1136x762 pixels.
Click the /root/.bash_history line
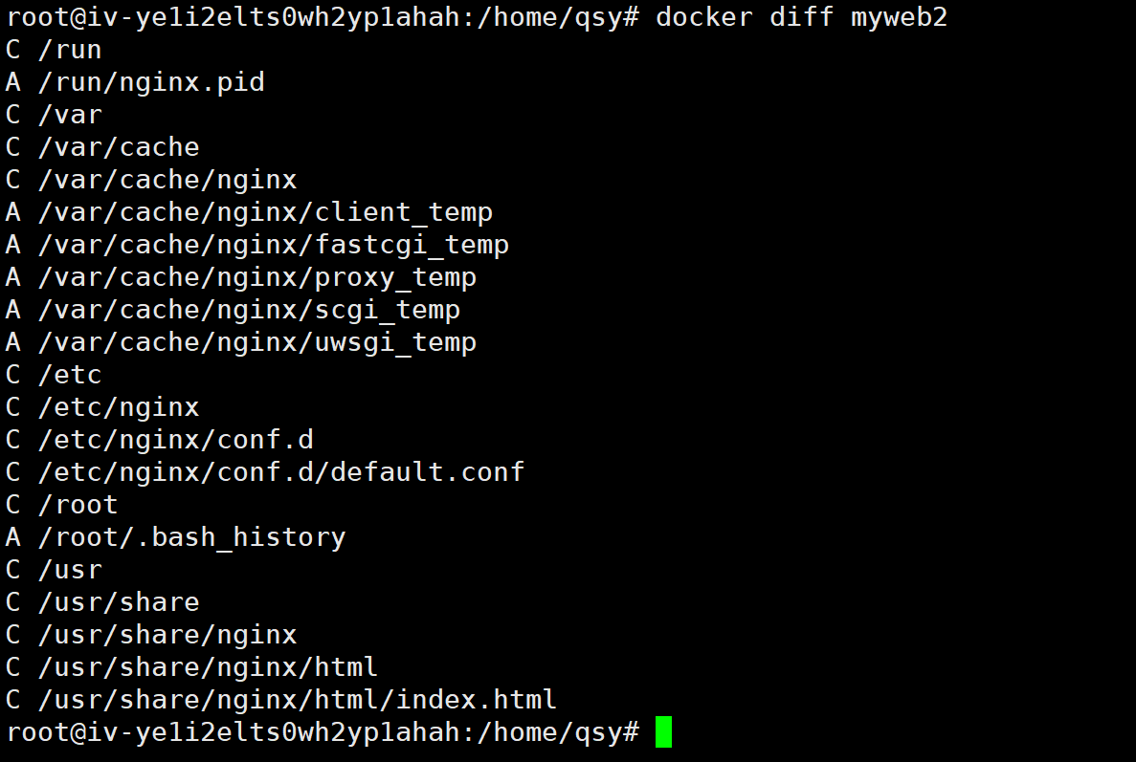coord(191,537)
